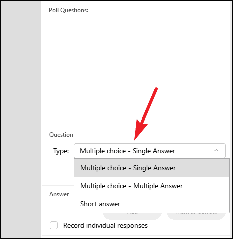The image size is (233, 239).
Task: Choose 'Multiple choice - Single Answer' from the list
Action: [x=152, y=168]
